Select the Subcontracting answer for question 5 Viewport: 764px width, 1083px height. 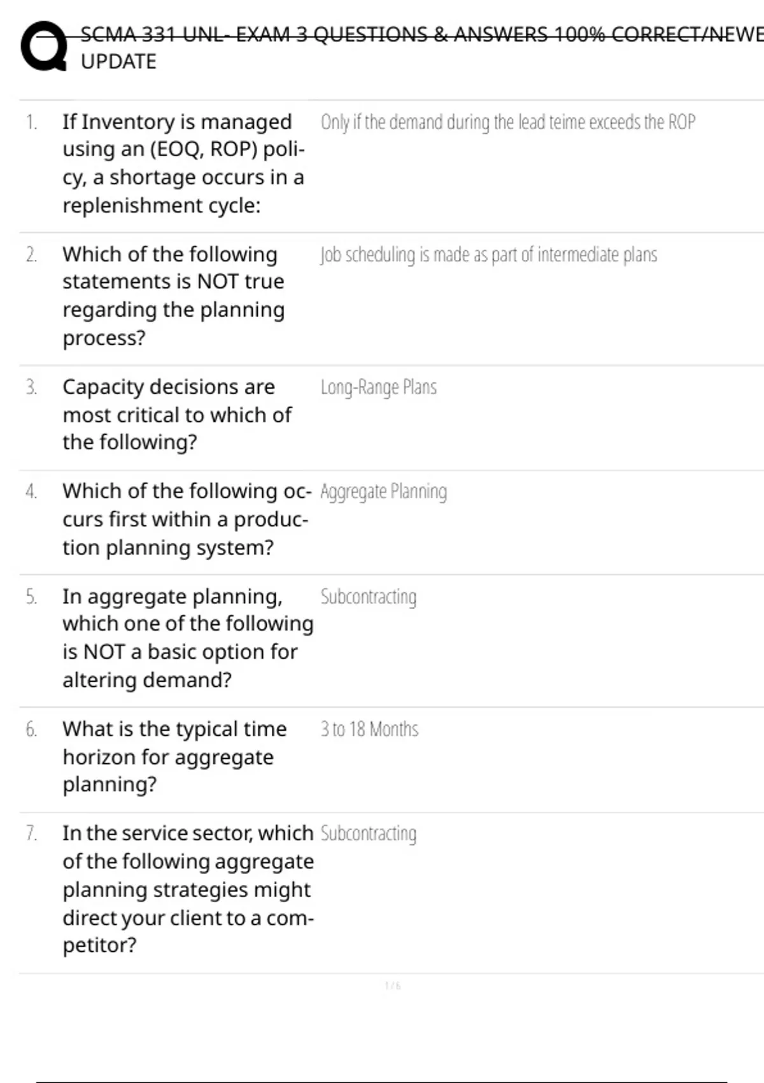click(x=368, y=596)
